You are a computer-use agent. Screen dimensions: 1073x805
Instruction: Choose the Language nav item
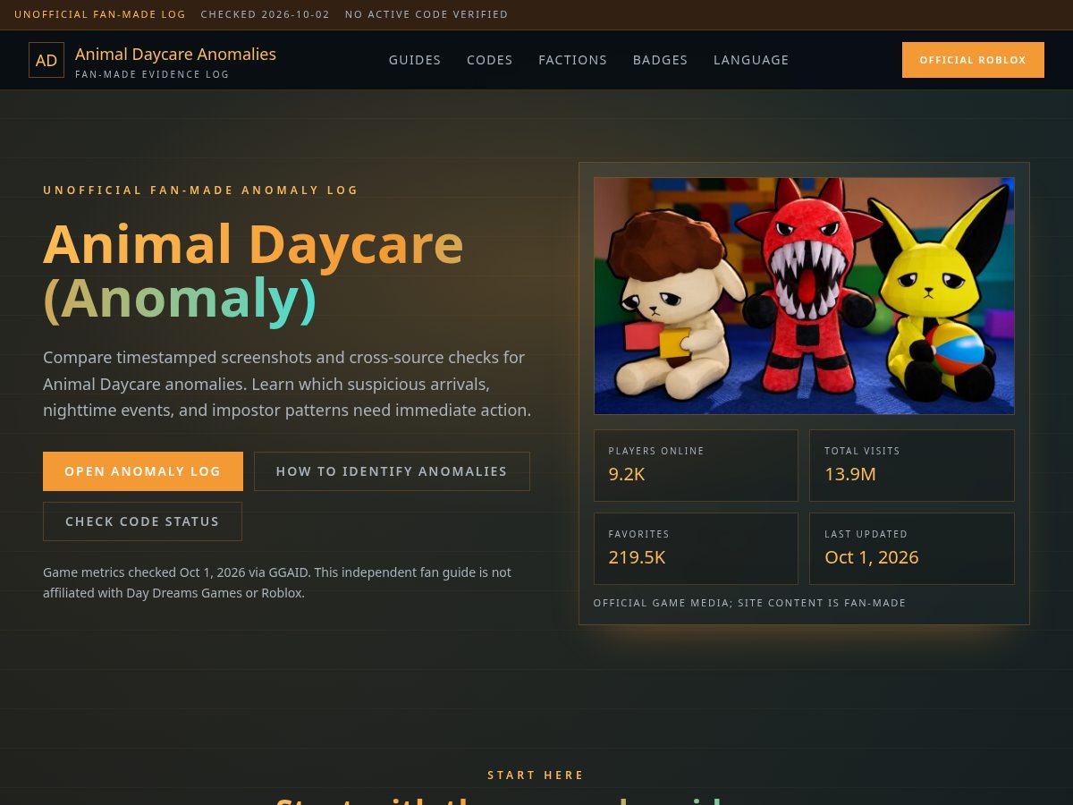pos(751,60)
